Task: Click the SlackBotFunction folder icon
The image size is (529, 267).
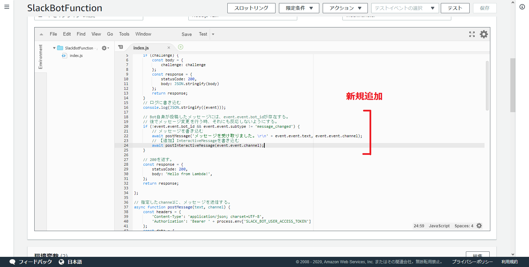Action: (x=60, y=48)
